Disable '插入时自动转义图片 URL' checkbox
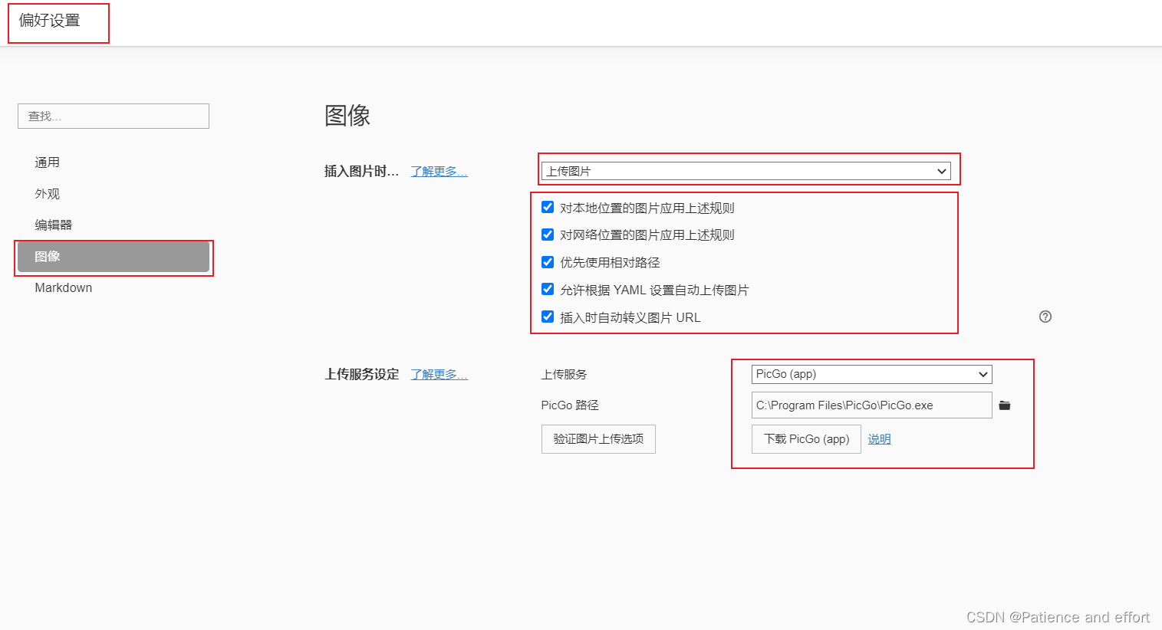Viewport: 1162px width, 630px height. tap(548, 317)
